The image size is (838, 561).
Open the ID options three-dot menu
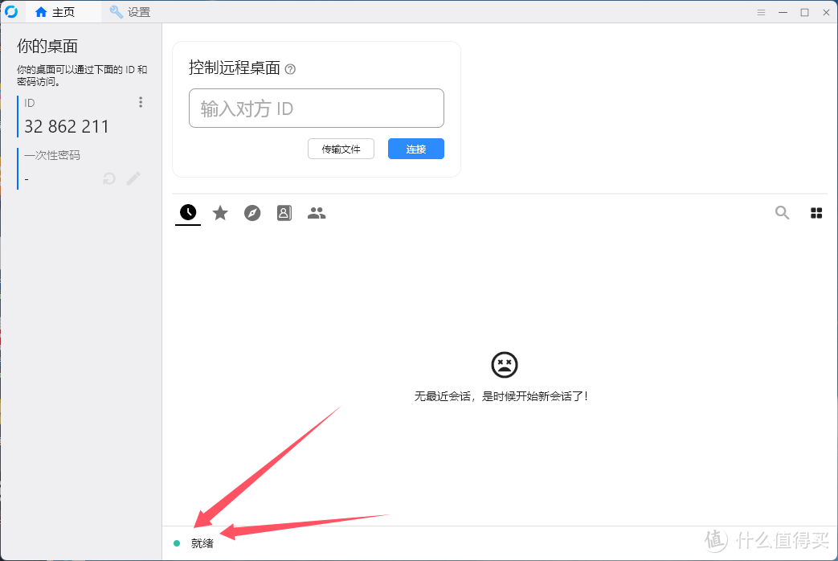(x=141, y=102)
